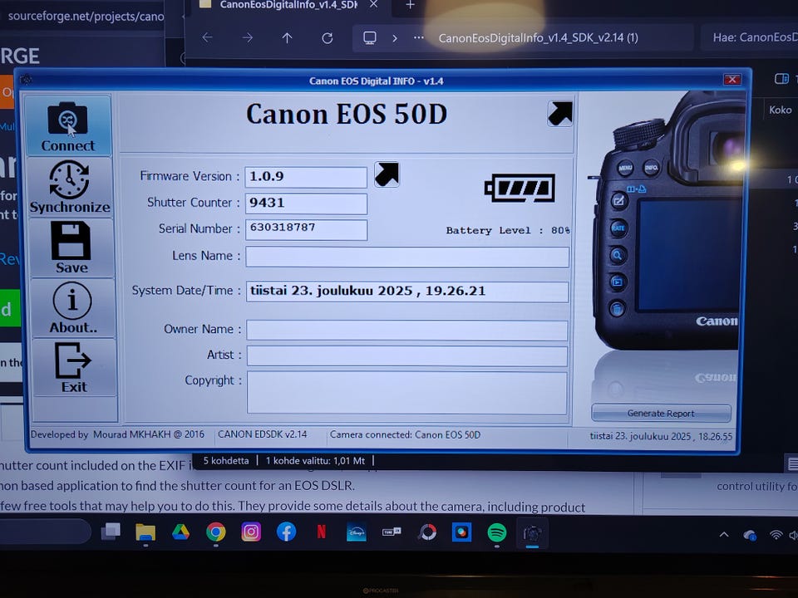Click File Explorer back arrow
This screenshot has height=598, width=798.
coord(208,37)
